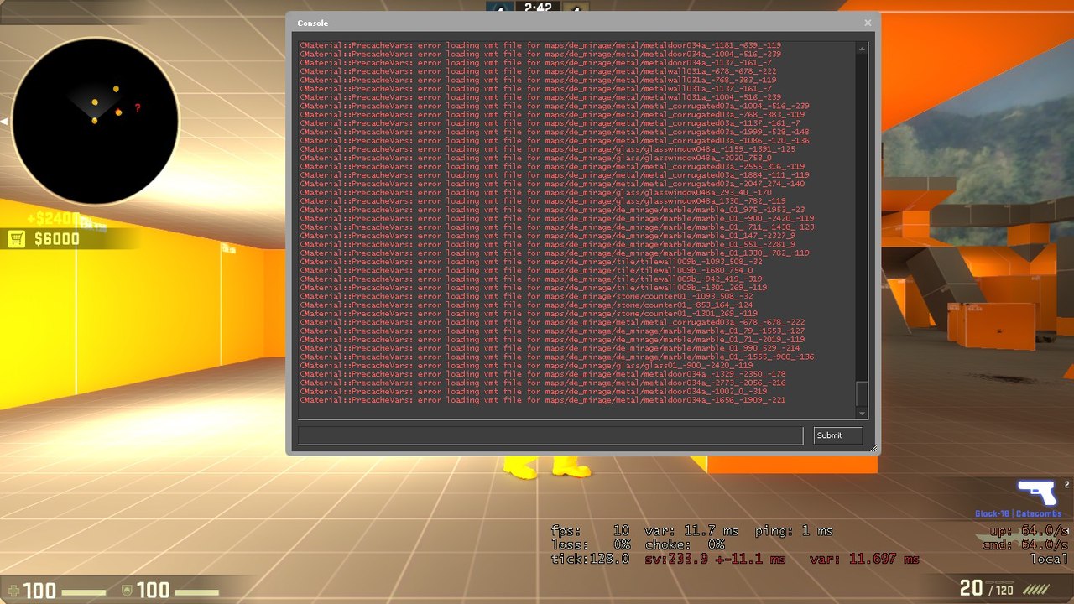Image resolution: width=1074 pixels, height=604 pixels.
Task: Click the Glock-18 pistol icon
Action: pos(1036,492)
